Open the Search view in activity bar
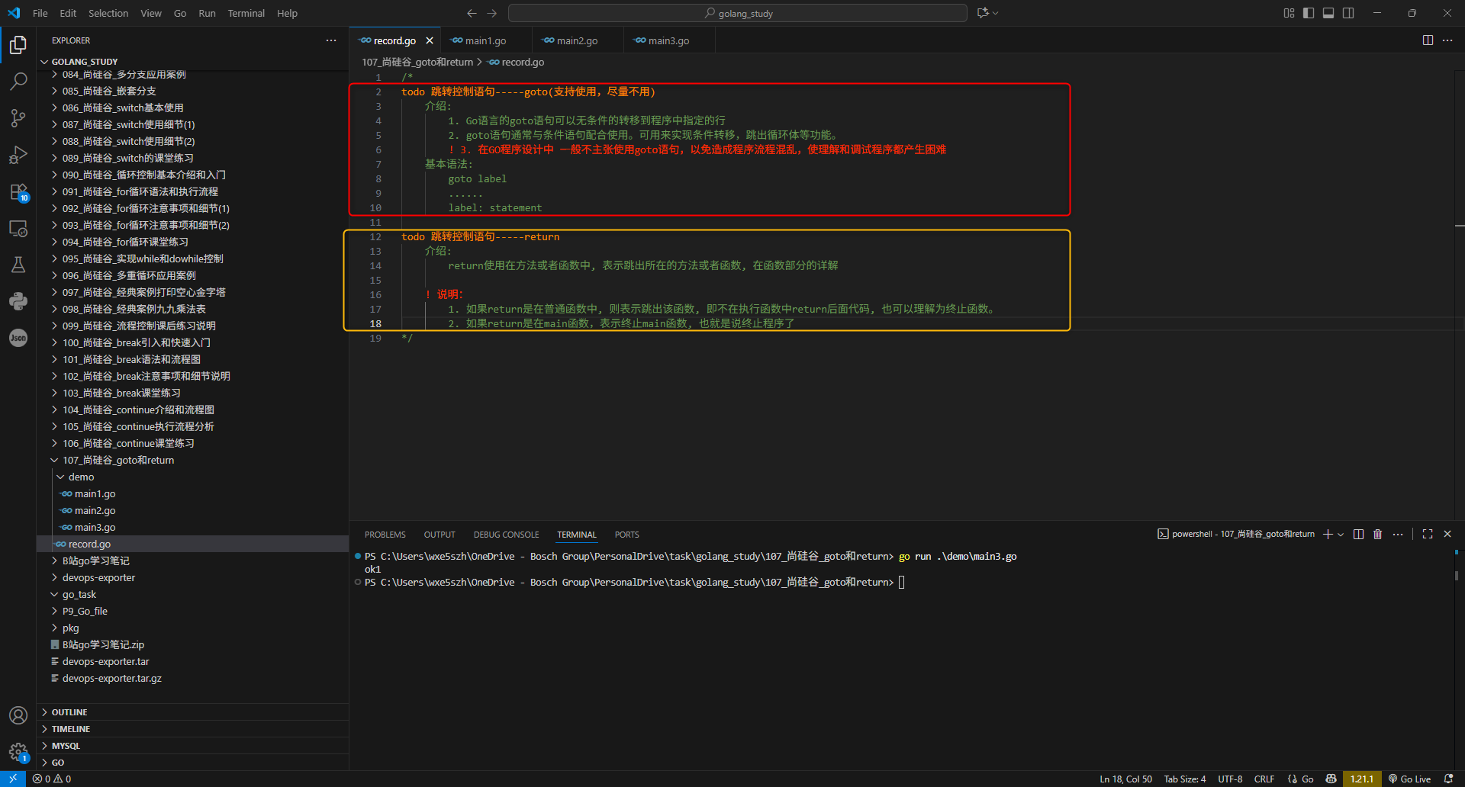The height and width of the screenshot is (787, 1465). 18,81
